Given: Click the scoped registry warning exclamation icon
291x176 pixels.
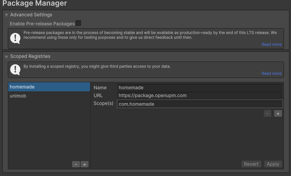Looking at the screenshot, I should pos(15,70).
